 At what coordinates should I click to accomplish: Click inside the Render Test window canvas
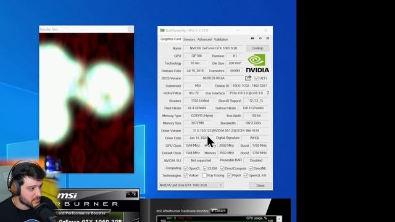[x=86, y=103]
